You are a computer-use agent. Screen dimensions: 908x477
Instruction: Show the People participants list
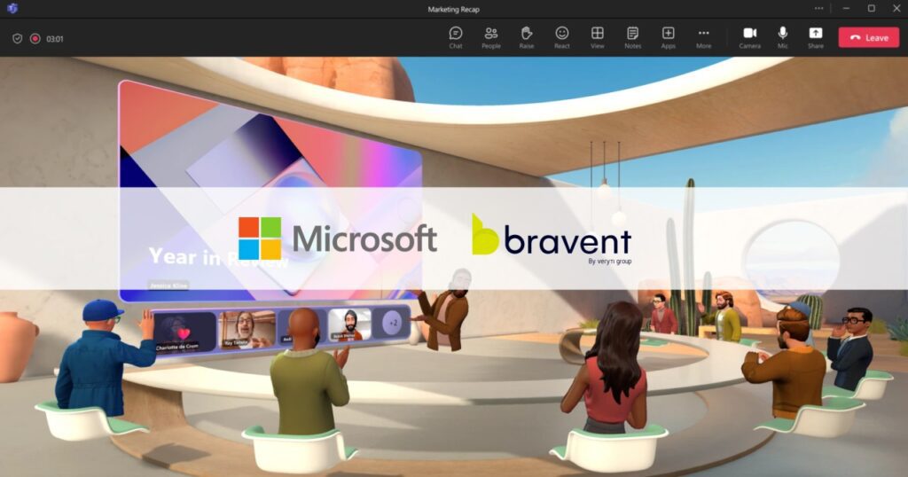click(x=491, y=37)
